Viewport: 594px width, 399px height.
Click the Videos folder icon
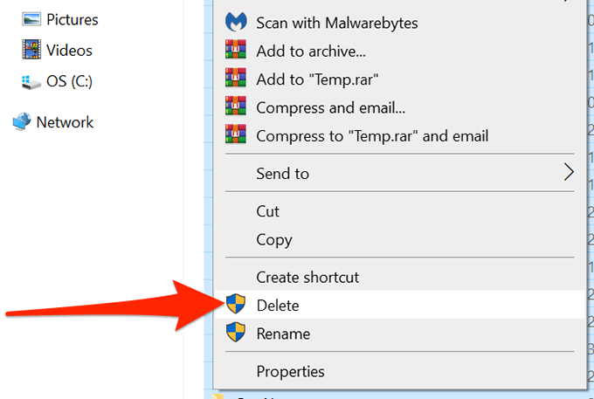31,51
